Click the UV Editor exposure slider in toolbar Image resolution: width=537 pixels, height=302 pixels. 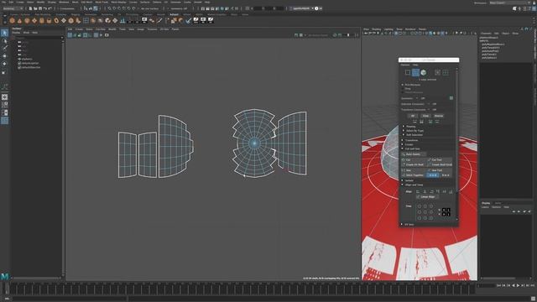pyautogui.click(x=348, y=35)
